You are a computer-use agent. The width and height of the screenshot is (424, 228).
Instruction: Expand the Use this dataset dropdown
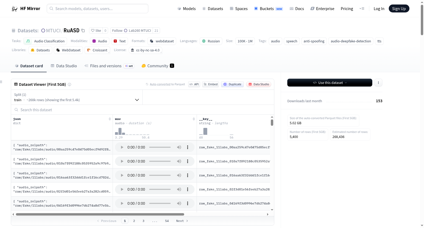(x=330, y=83)
